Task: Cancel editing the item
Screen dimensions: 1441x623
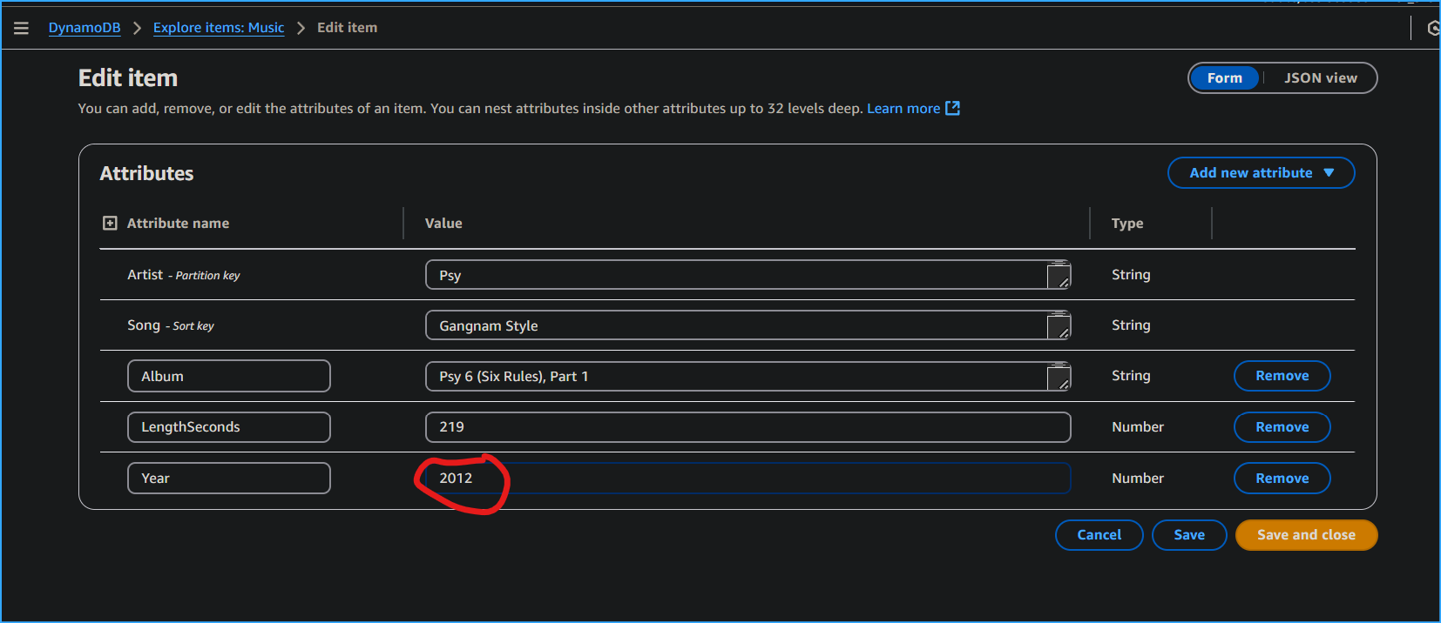Action: pos(1099,534)
